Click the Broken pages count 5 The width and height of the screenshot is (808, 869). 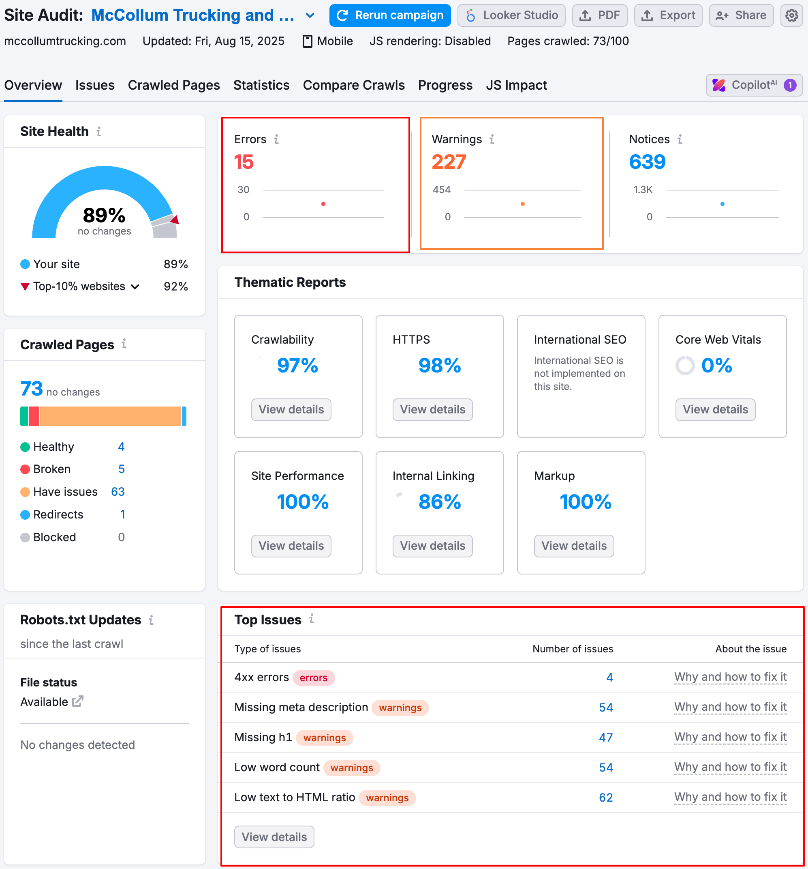pos(121,469)
